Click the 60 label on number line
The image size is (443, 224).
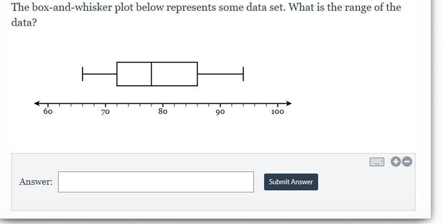point(48,111)
